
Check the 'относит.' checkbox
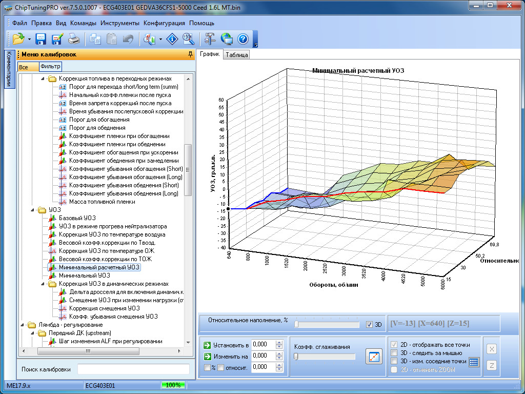[x=221, y=367]
